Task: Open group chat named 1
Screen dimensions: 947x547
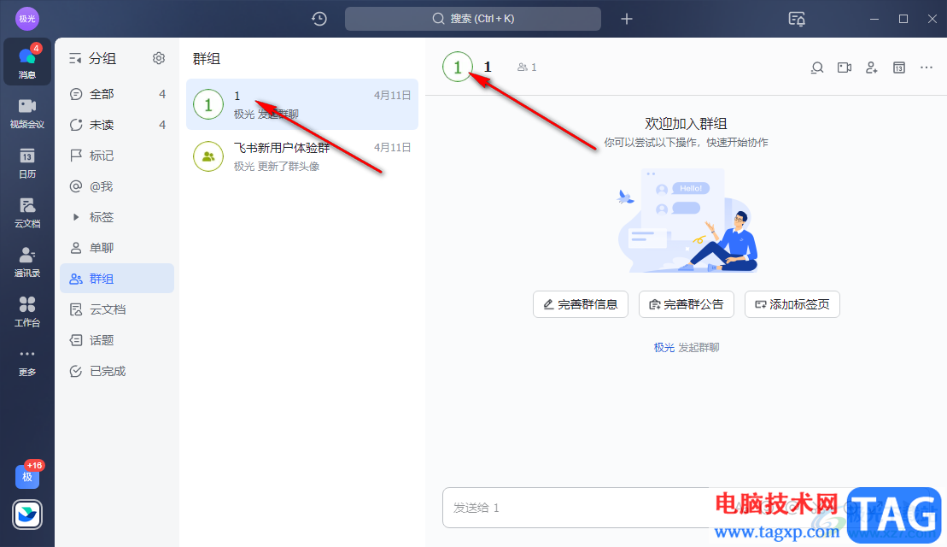Action: [x=302, y=104]
